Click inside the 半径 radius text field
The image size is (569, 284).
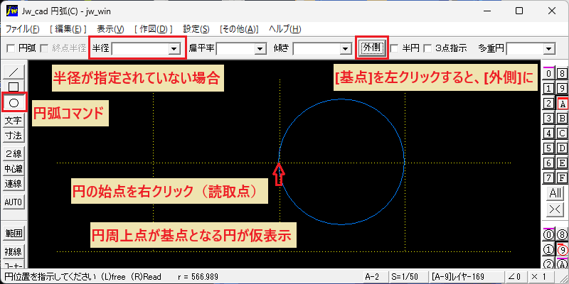pos(140,48)
